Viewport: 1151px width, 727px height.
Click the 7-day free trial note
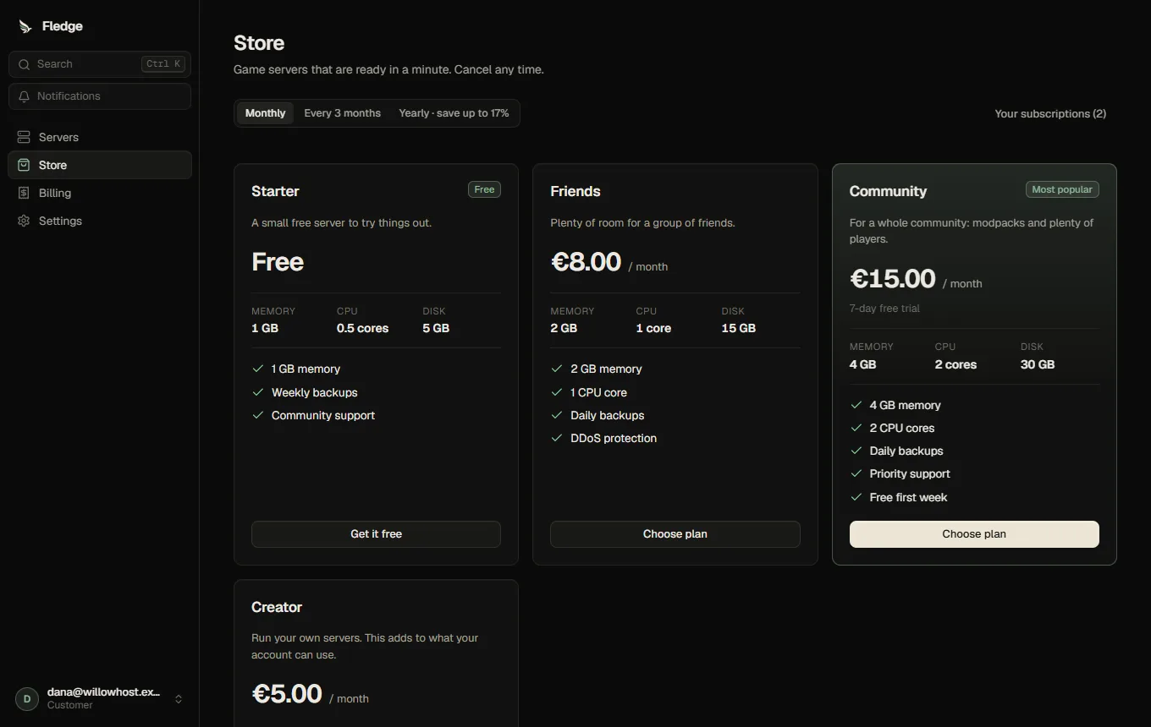click(x=884, y=309)
